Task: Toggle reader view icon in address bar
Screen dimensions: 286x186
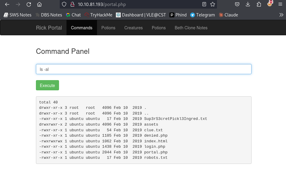Action: 204,4
